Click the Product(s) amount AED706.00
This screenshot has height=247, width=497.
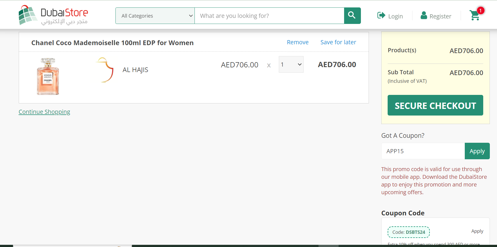466,51
